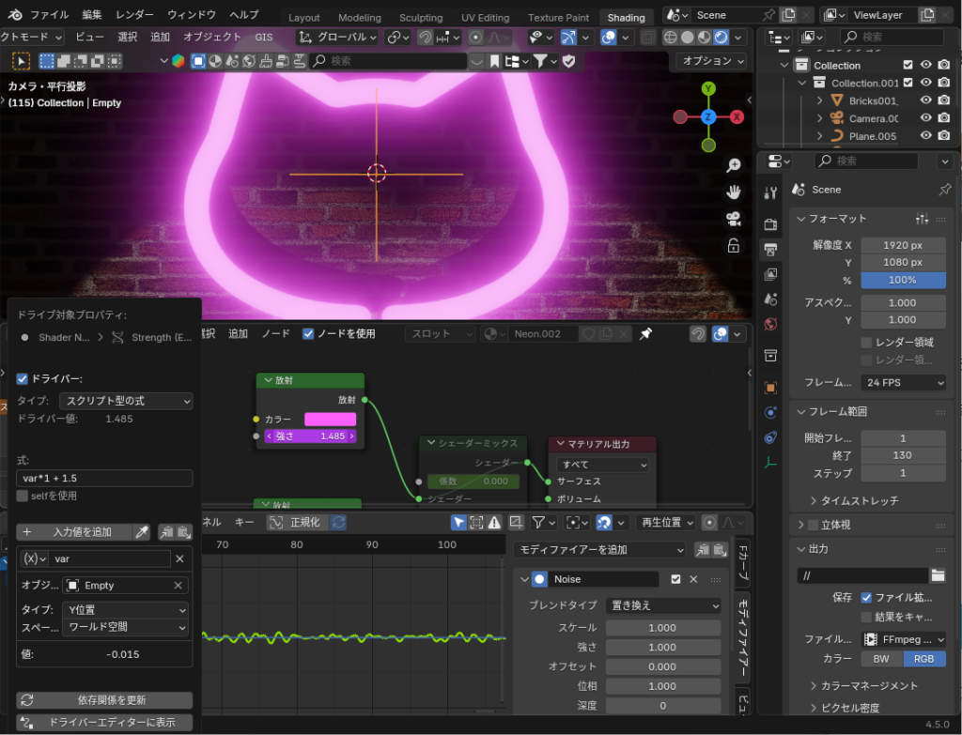The image size is (962, 735).
Task: Pin the Neon.002 material node tree
Action: (x=645, y=334)
